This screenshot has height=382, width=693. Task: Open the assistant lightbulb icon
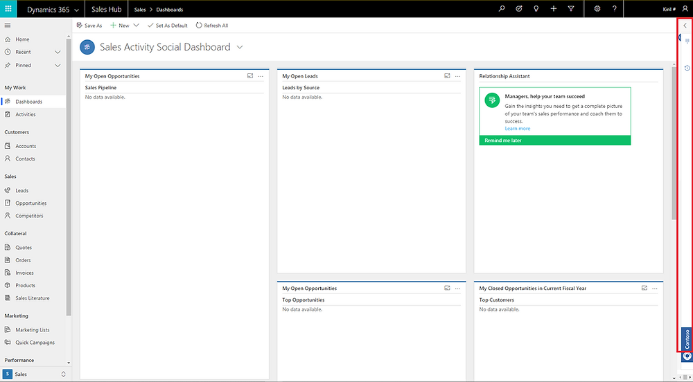click(x=536, y=9)
